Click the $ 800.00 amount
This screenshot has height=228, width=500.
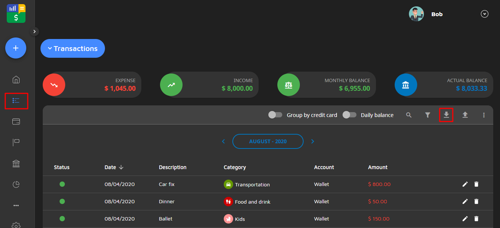point(379,184)
